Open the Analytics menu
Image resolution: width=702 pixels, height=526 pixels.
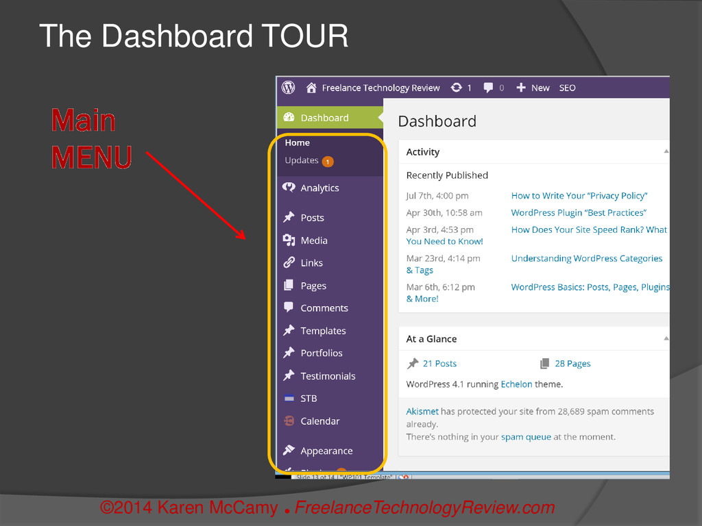(x=319, y=188)
